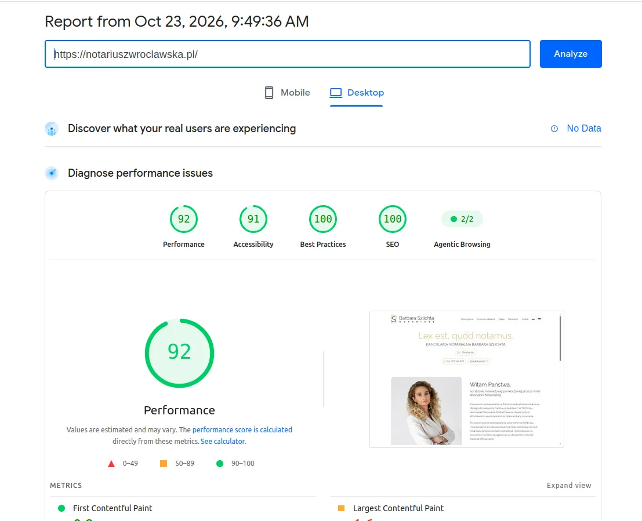Image resolution: width=642 pixels, height=521 pixels.
Task: Click the desktop monitor icon
Action: [336, 93]
